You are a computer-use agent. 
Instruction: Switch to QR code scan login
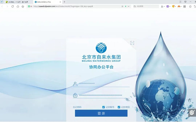click(132, 43)
